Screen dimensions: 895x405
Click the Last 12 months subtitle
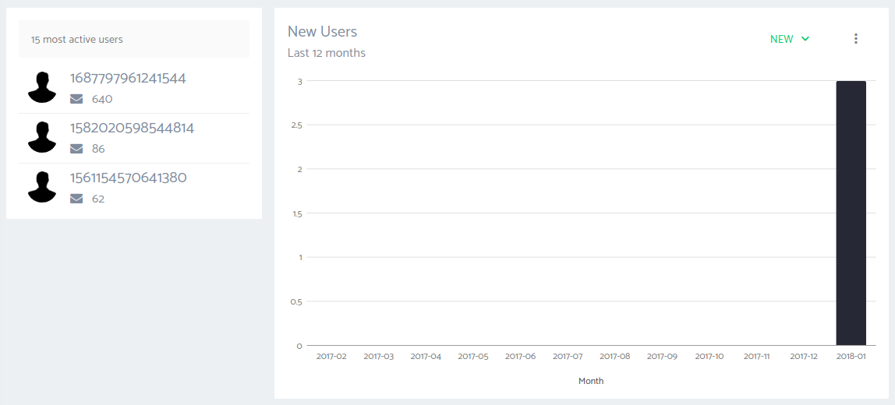(327, 53)
